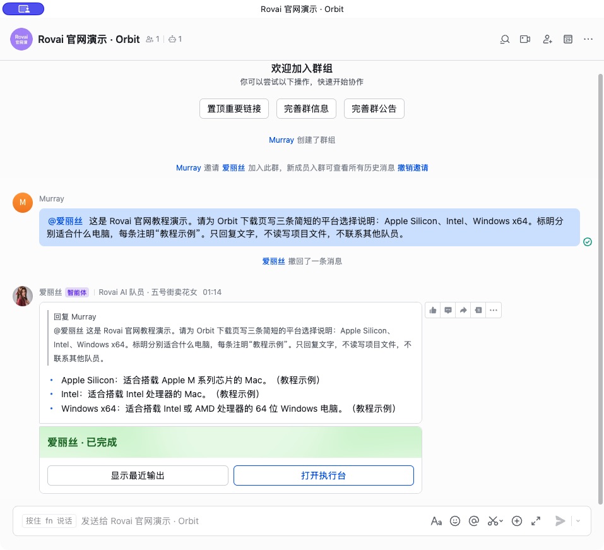The height and width of the screenshot is (550, 604).
Task: Click 爱丽丝's profile avatar
Action: [x=23, y=296]
